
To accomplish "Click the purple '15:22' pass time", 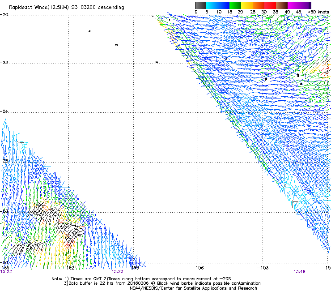I will pos(6,272).
